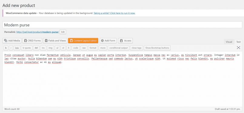Insert an img tag
The height and width of the screenshot is (113, 244).
pyautogui.click(x=50, y=48)
